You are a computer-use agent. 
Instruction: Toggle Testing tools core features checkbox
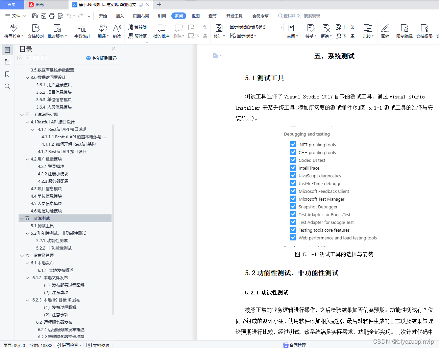pyautogui.click(x=293, y=230)
